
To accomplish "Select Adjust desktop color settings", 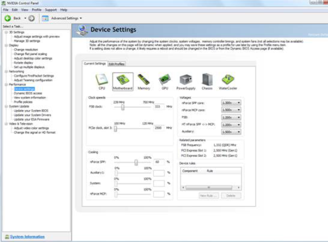I will pyautogui.click(x=33, y=58).
